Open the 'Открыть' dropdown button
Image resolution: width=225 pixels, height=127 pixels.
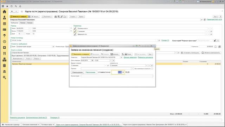pos(37,59)
